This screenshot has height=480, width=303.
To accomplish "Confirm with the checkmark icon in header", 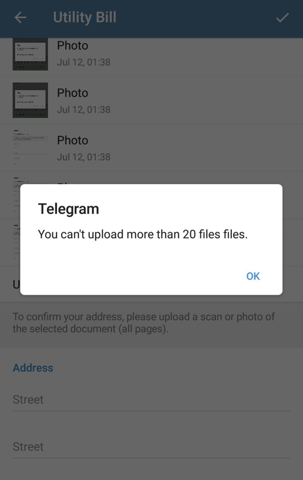I will (x=282, y=18).
